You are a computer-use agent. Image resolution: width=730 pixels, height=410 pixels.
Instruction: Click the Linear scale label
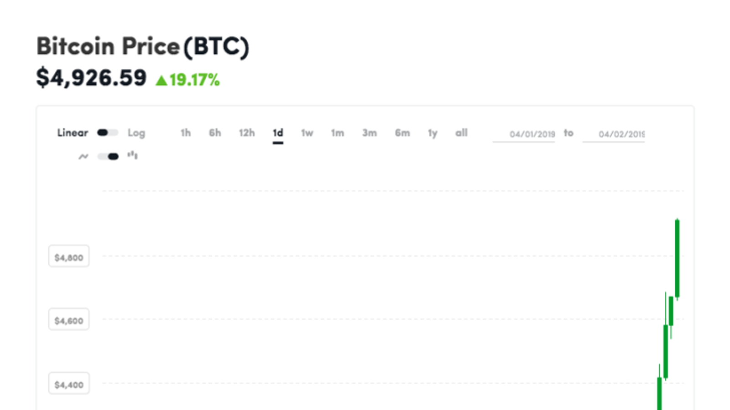pos(73,133)
